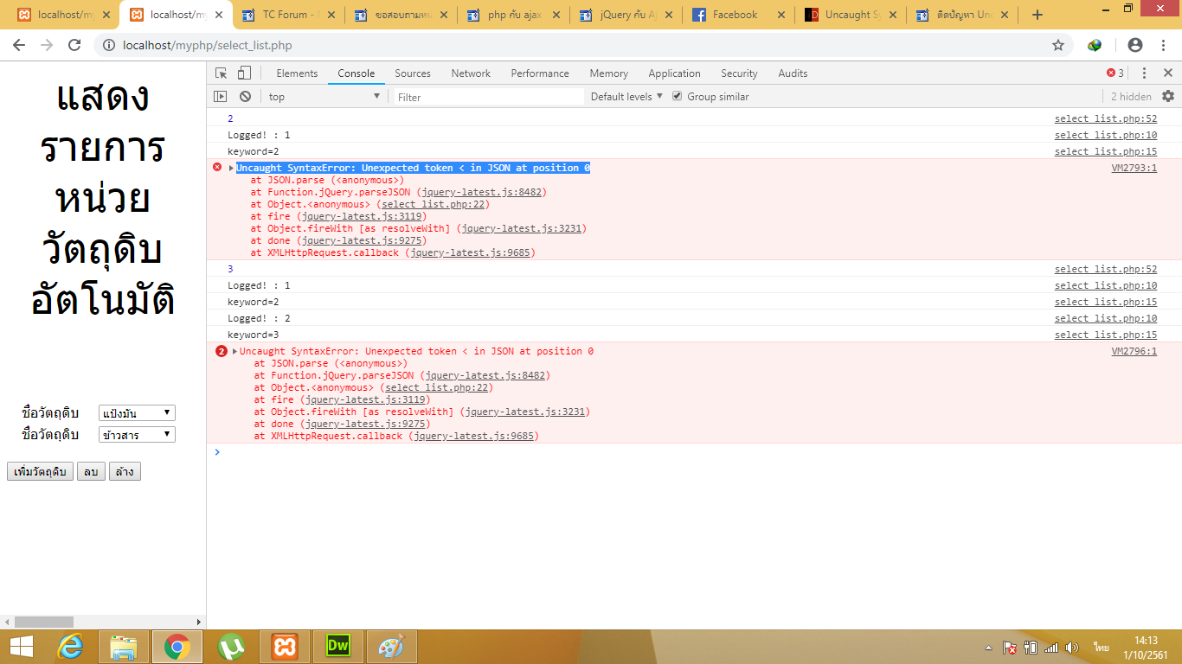
Task: Bookmark this page with the star icon
Action: tap(1058, 45)
